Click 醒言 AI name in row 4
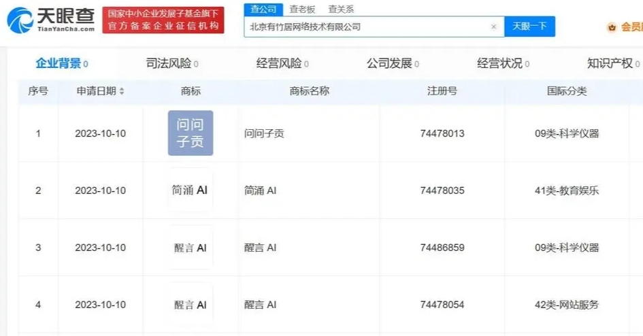This screenshot has height=336, width=643. pyautogui.click(x=261, y=305)
